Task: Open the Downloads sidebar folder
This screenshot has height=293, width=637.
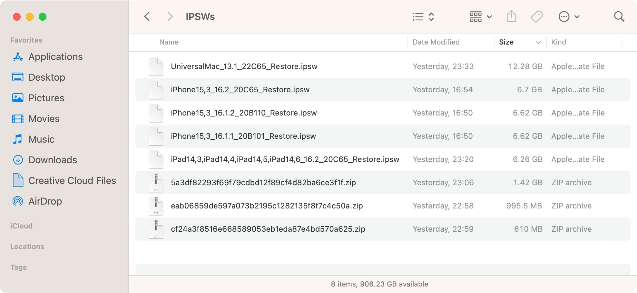Action: (53, 160)
